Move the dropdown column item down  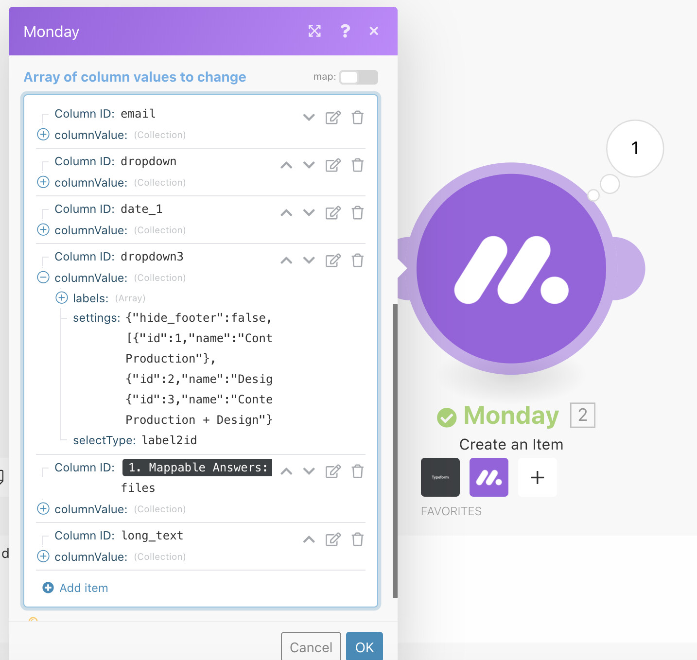[x=309, y=165]
